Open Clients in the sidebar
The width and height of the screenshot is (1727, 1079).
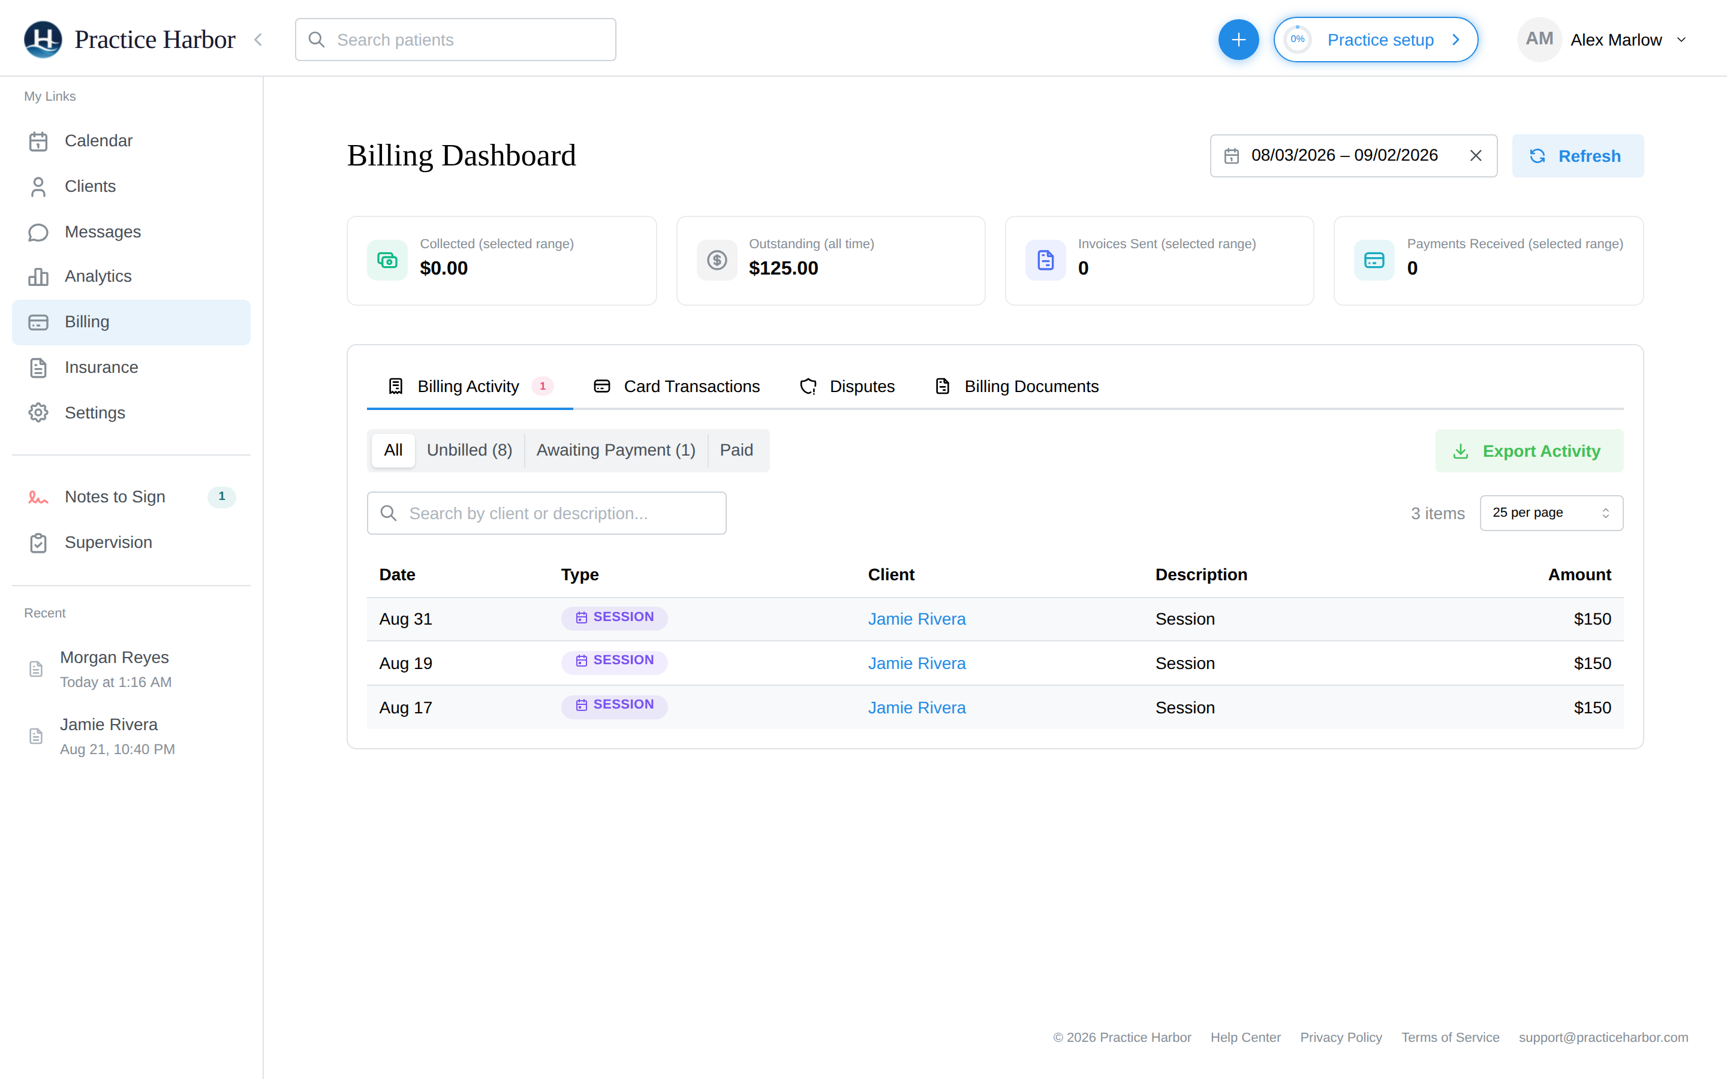131,186
